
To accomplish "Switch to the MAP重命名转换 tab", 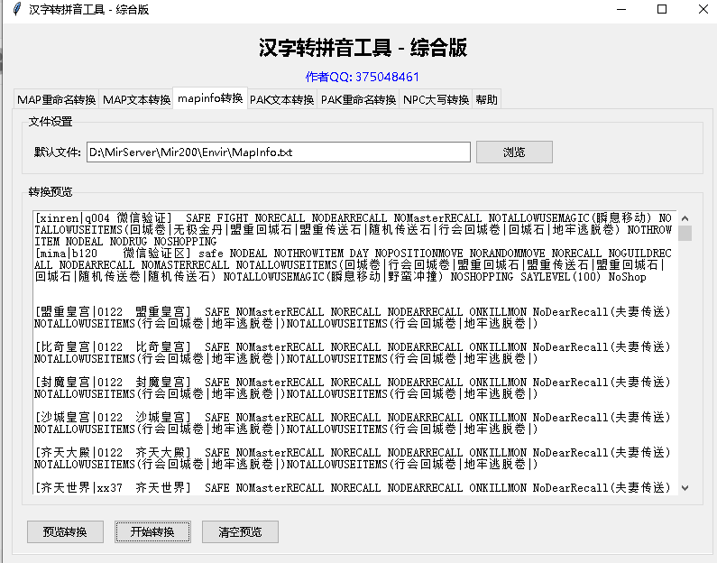I will tap(57, 99).
